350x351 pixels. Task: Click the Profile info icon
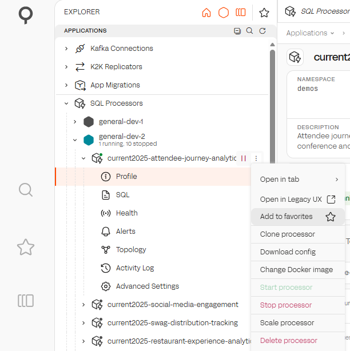coord(106,177)
